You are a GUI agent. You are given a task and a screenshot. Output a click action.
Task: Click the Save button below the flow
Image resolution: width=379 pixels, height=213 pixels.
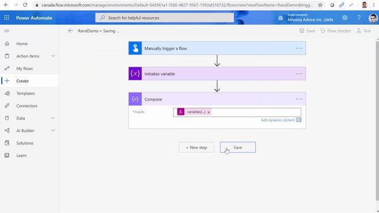click(x=237, y=147)
